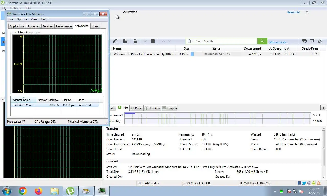
Task: Click the Smart Search input field
Action: [226, 41]
